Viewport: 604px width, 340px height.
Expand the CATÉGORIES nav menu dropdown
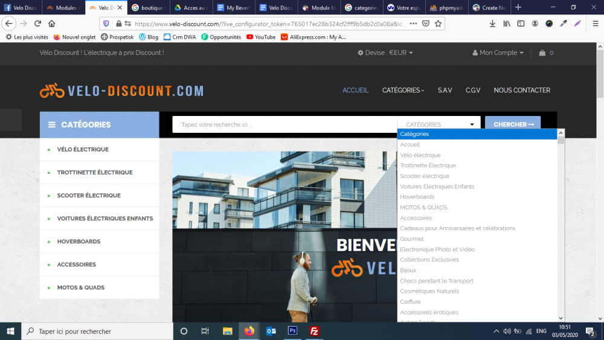click(x=403, y=90)
